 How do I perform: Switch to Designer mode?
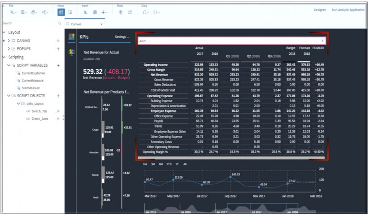[x=320, y=10]
